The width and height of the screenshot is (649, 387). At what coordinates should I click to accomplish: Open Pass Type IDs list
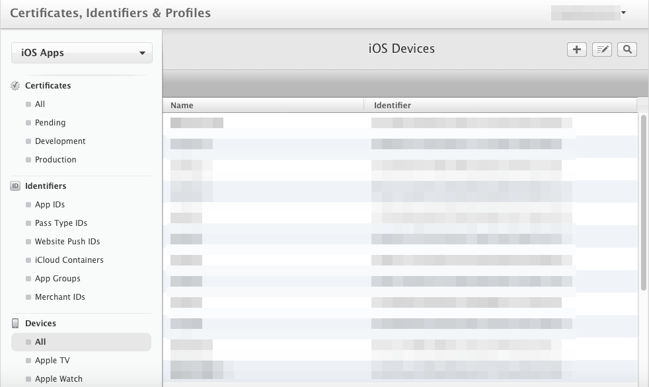(x=61, y=223)
